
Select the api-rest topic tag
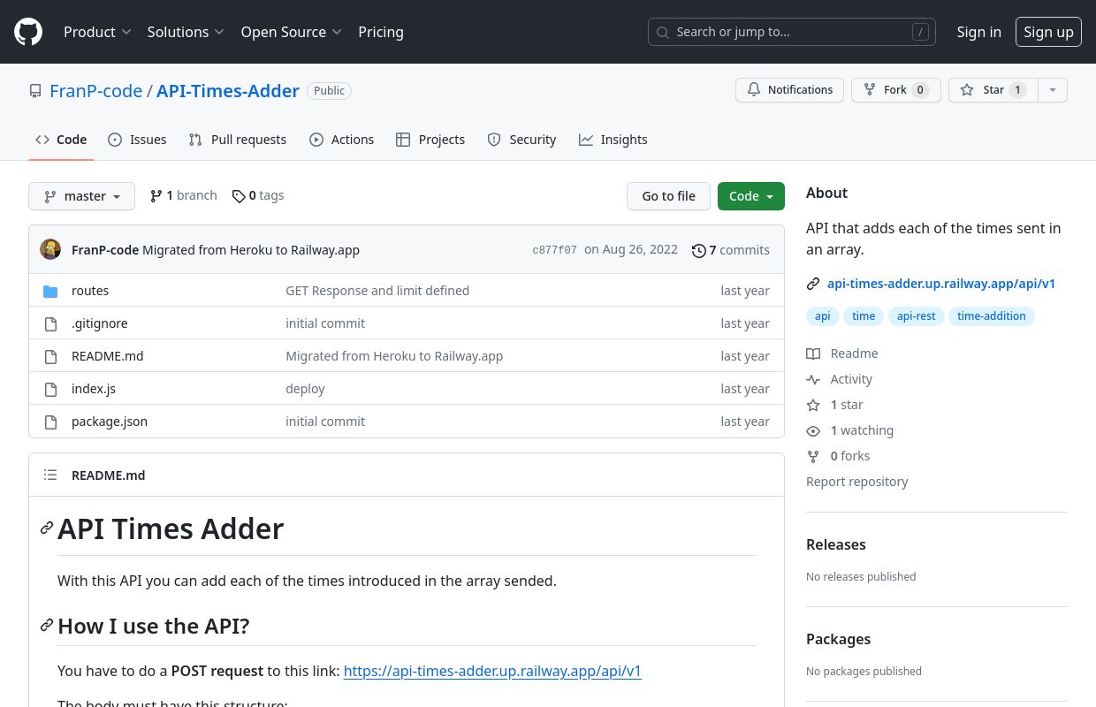(x=916, y=316)
